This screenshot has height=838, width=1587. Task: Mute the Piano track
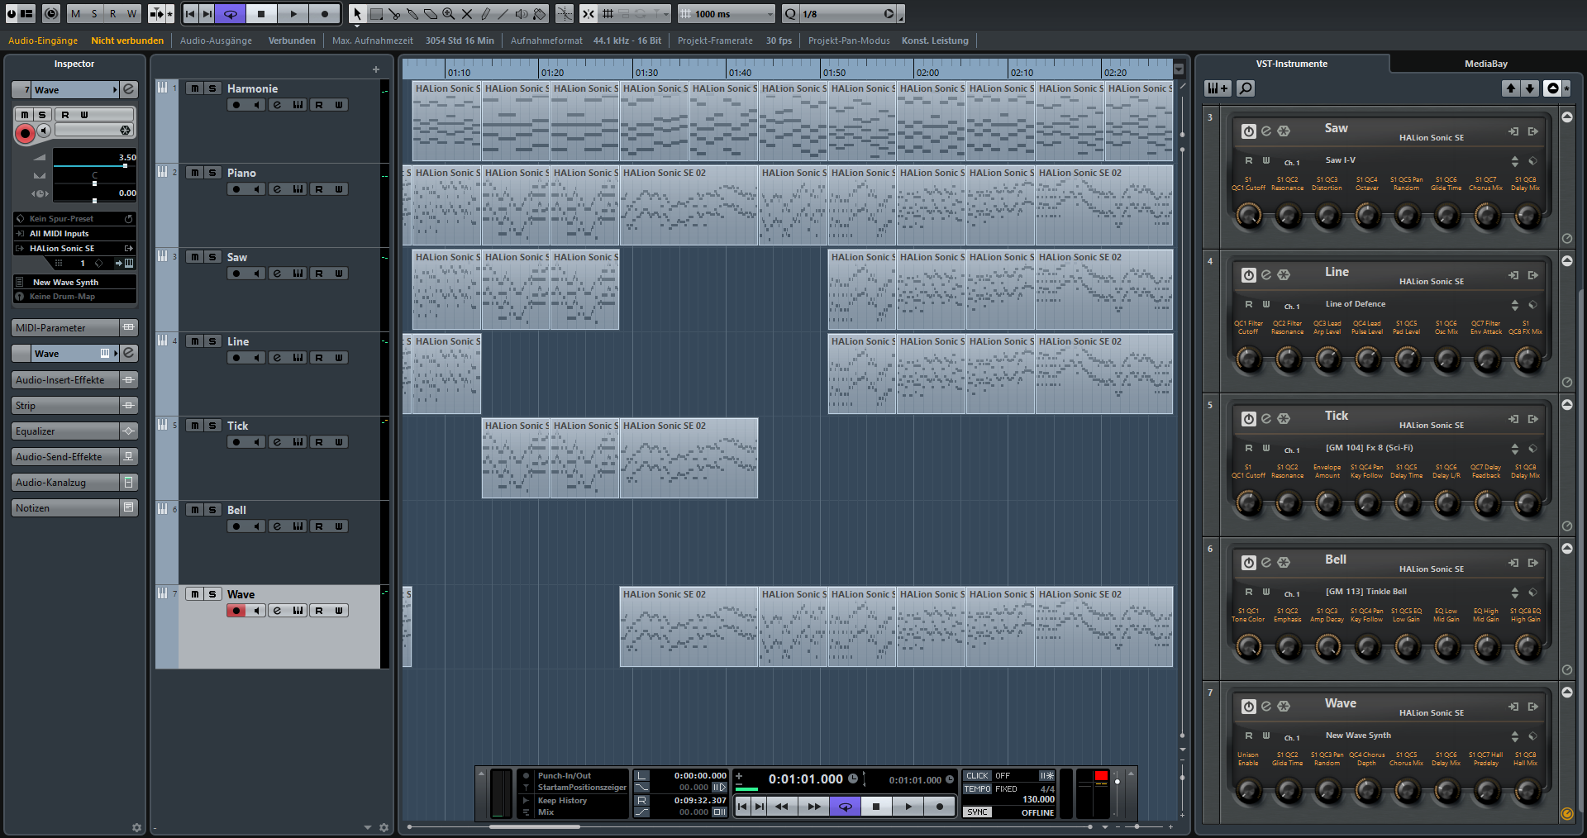point(194,173)
